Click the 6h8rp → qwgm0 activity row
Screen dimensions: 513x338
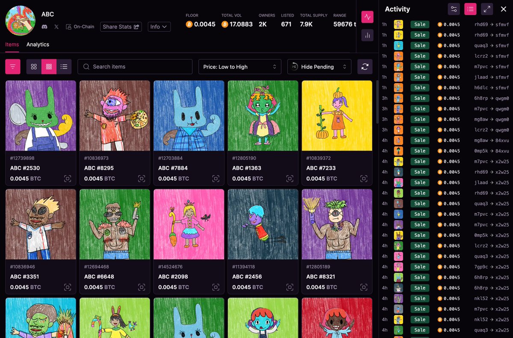(x=445, y=98)
